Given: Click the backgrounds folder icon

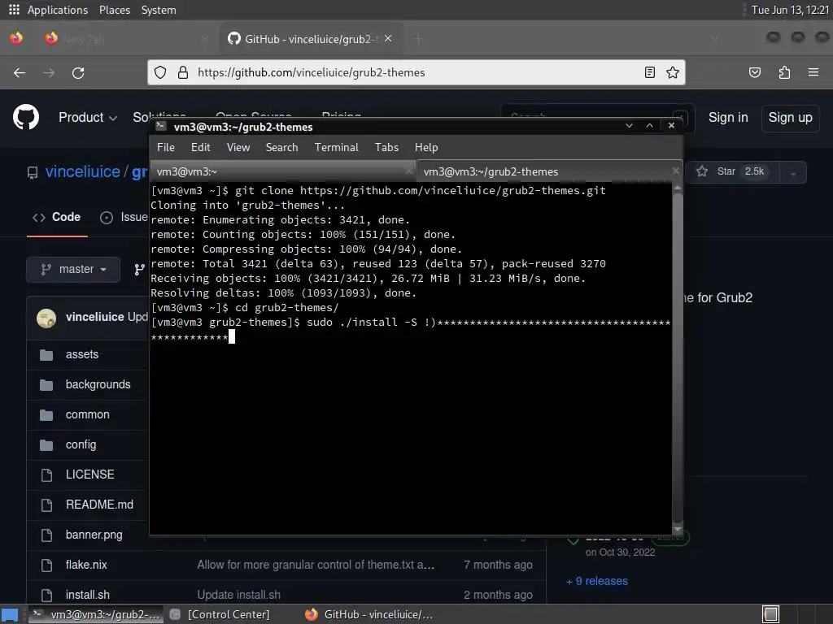Looking at the screenshot, I should pos(46,384).
